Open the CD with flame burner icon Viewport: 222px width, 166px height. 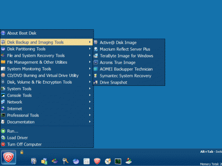[108, 161]
